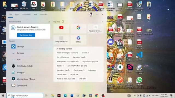175x98 pixels.
Task: Search trending 'copilot ai'
Action: (85, 53)
